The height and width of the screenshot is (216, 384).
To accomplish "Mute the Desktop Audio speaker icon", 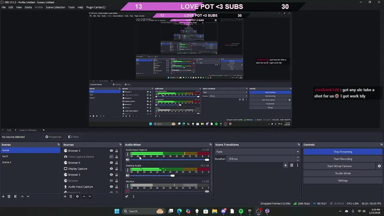I will [127, 175].
